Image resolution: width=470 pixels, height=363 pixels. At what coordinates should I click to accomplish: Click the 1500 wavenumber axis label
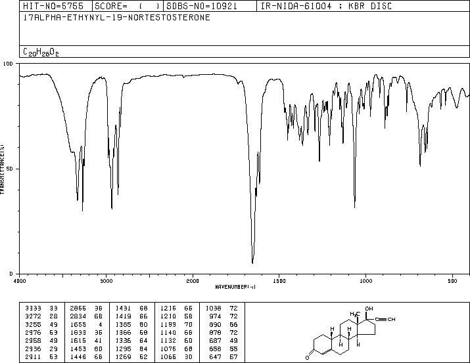click(x=279, y=281)
